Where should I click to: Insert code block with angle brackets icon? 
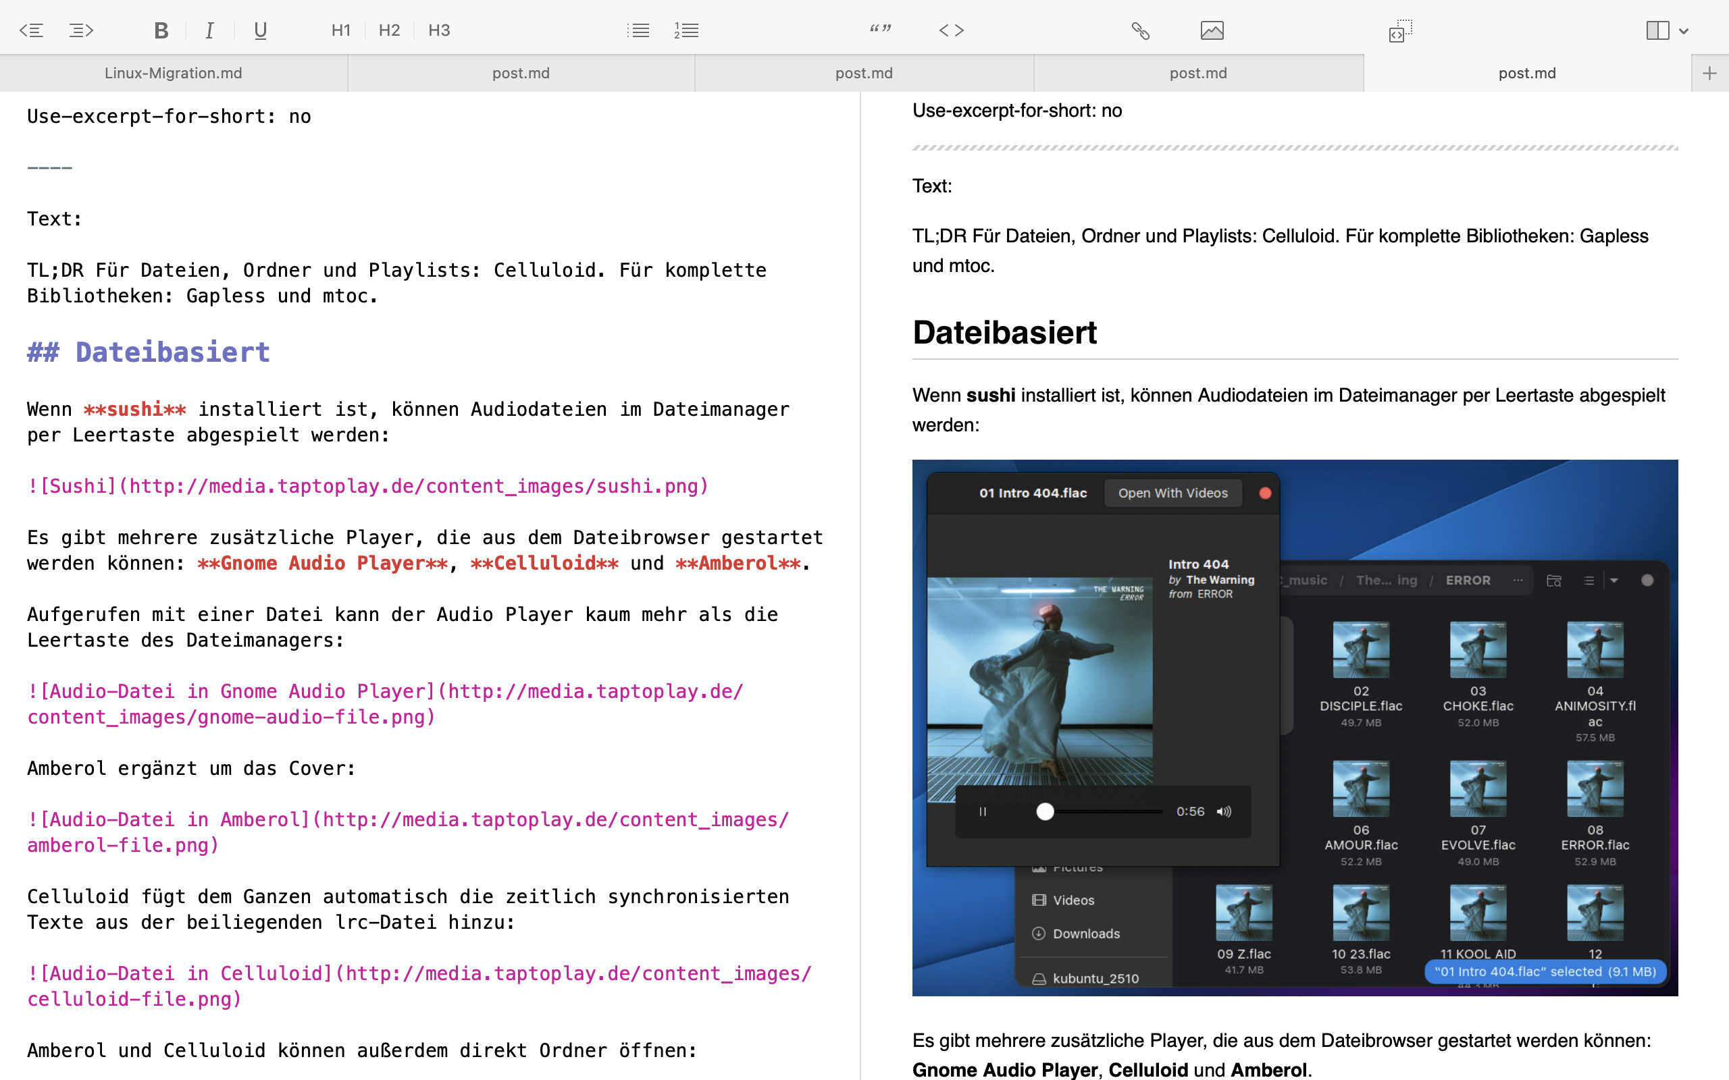pos(951,30)
